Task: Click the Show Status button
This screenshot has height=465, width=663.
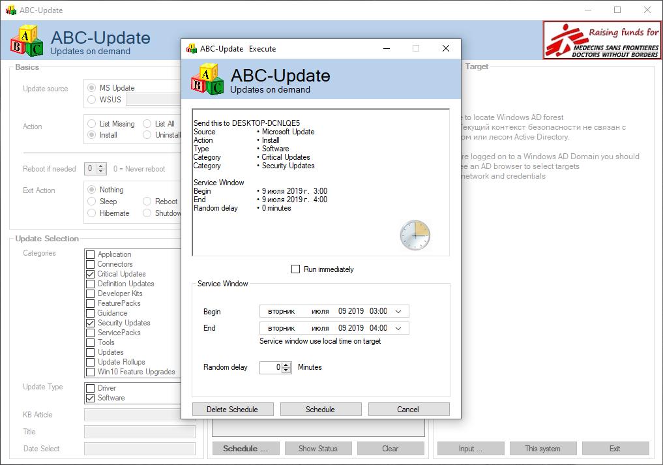Action: (318, 449)
